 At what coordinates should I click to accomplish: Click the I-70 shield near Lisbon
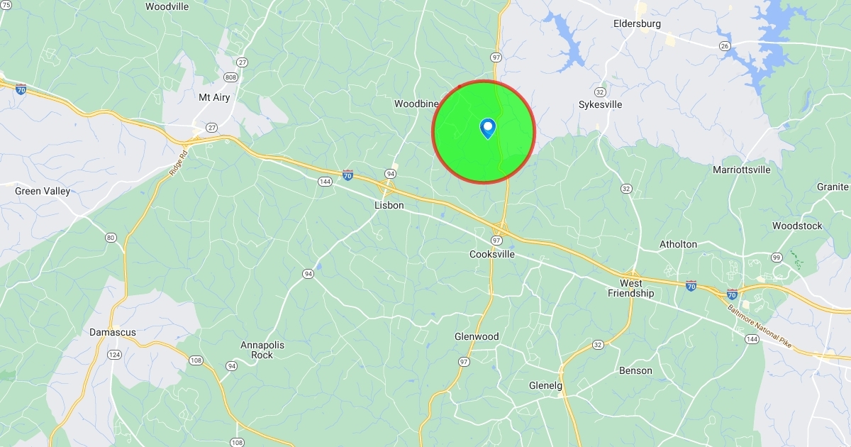pyautogui.click(x=347, y=174)
